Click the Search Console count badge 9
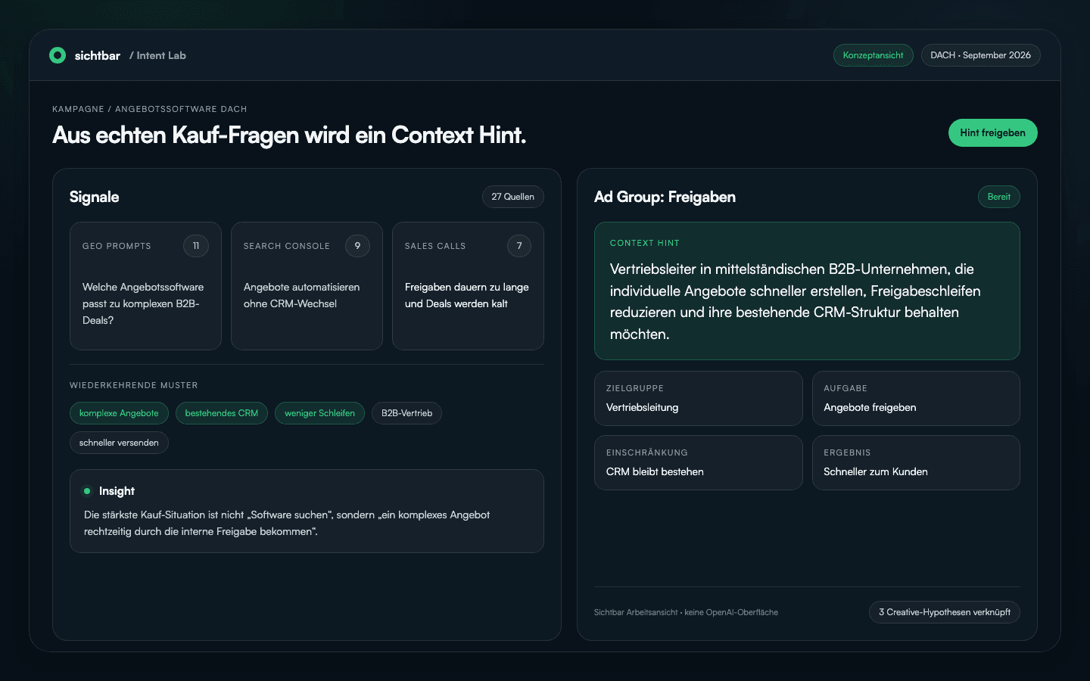This screenshot has width=1090, height=681. 357,246
